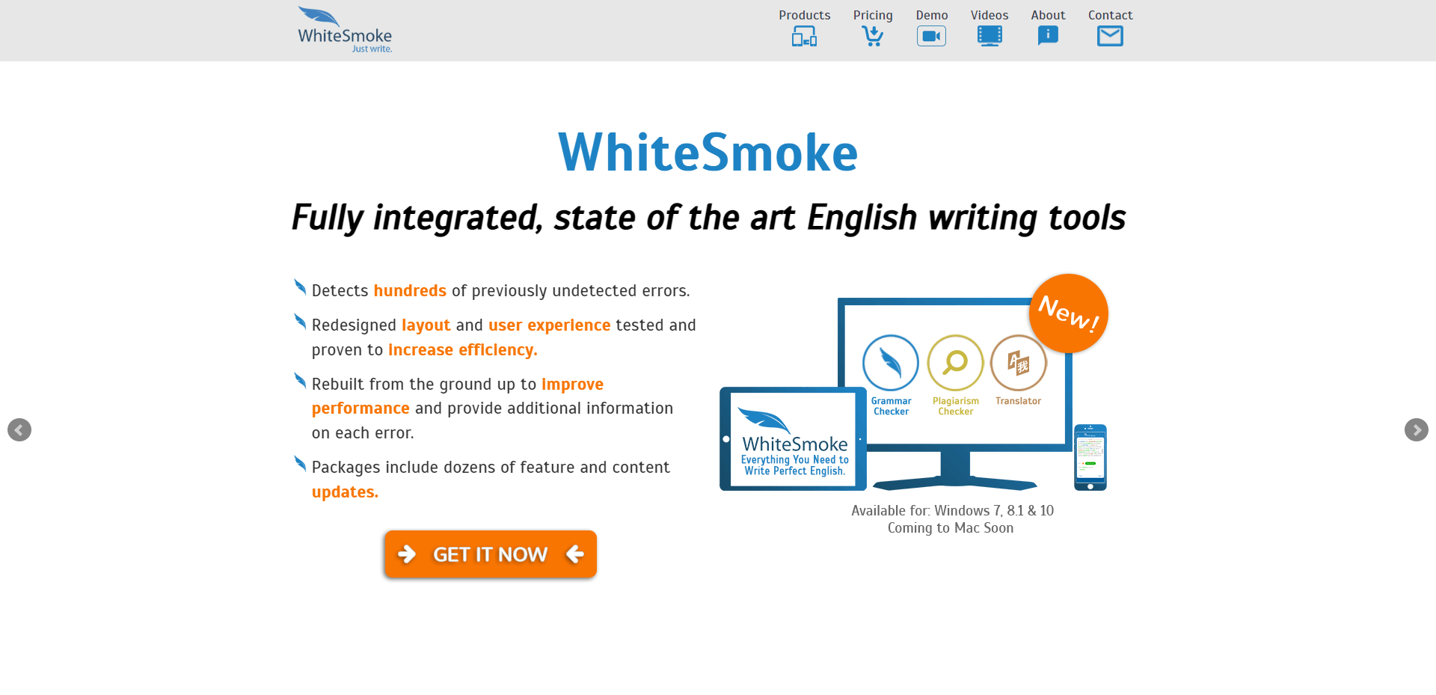
Task: Click the 'Translator' label under icon
Action: pyautogui.click(x=1018, y=401)
